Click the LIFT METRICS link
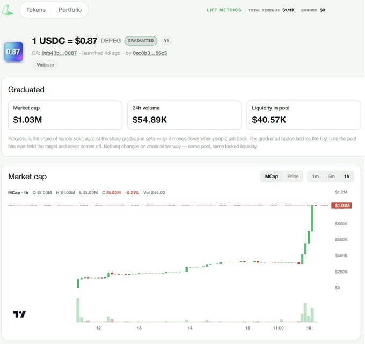365x344 pixels. pos(224,10)
